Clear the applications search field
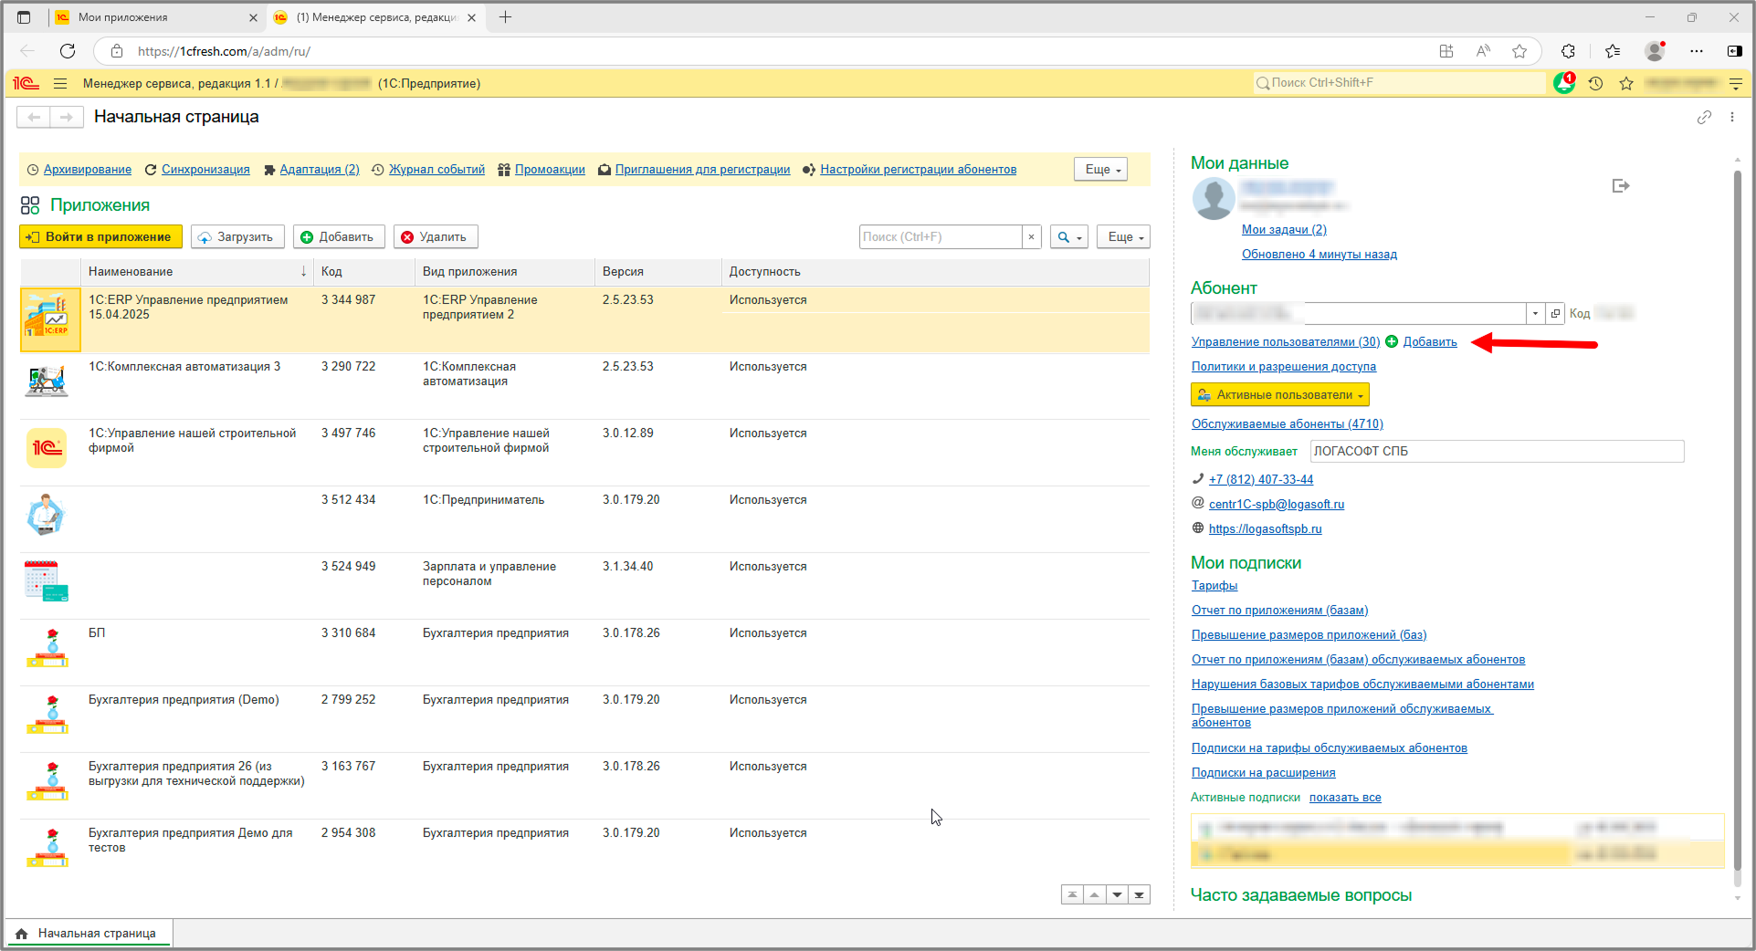This screenshot has width=1756, height=951. [x=1031, y=237]
